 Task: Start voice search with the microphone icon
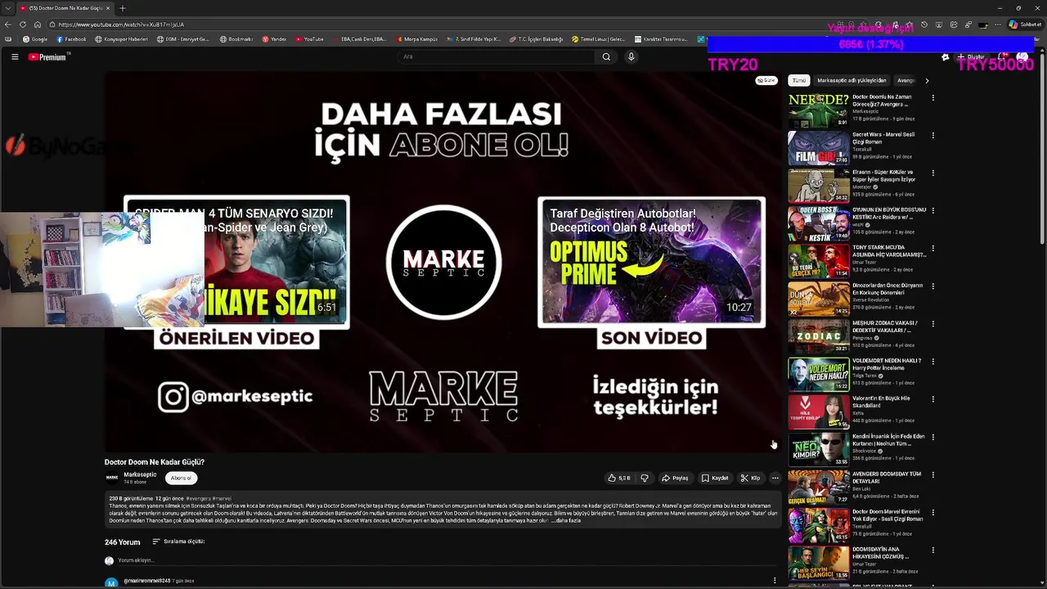[631, 57]
